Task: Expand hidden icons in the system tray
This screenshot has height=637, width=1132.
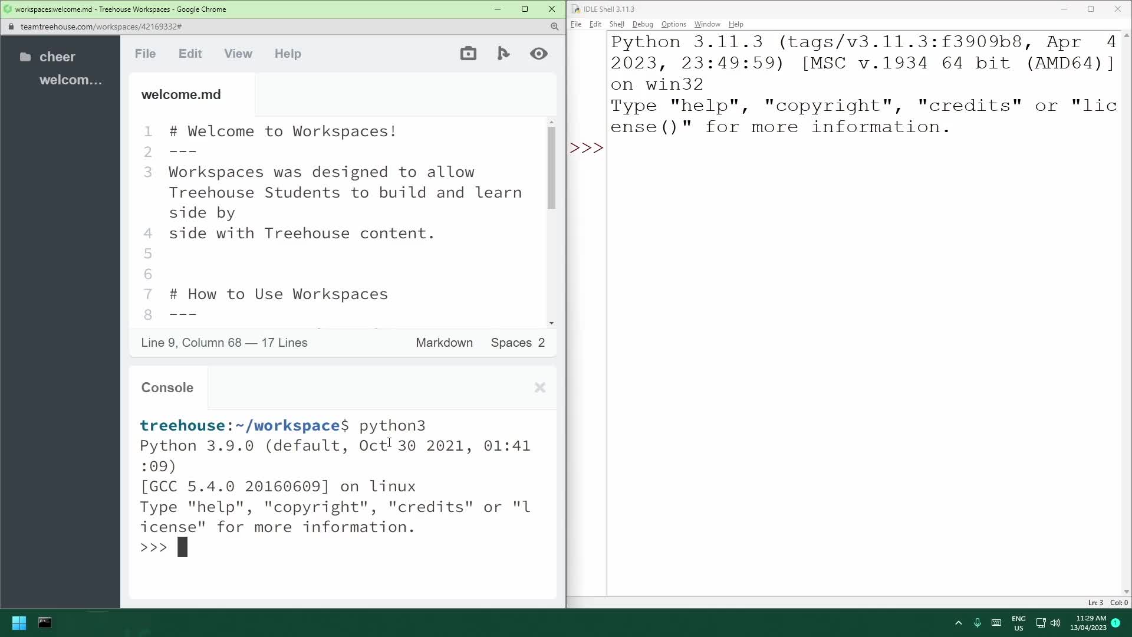Action: (958, 623)
